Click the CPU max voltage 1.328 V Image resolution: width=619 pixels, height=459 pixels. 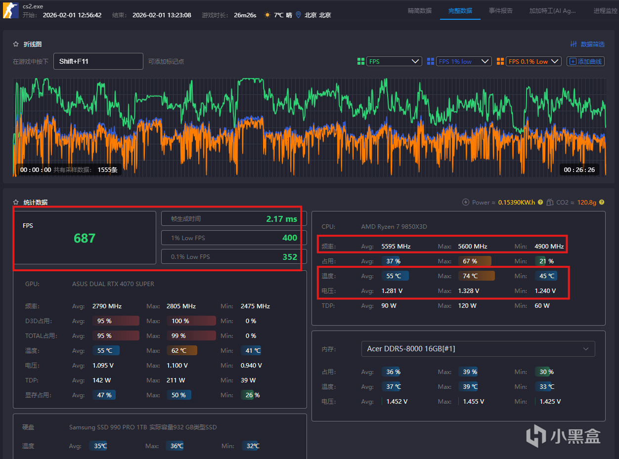click(x=469, y=291)
